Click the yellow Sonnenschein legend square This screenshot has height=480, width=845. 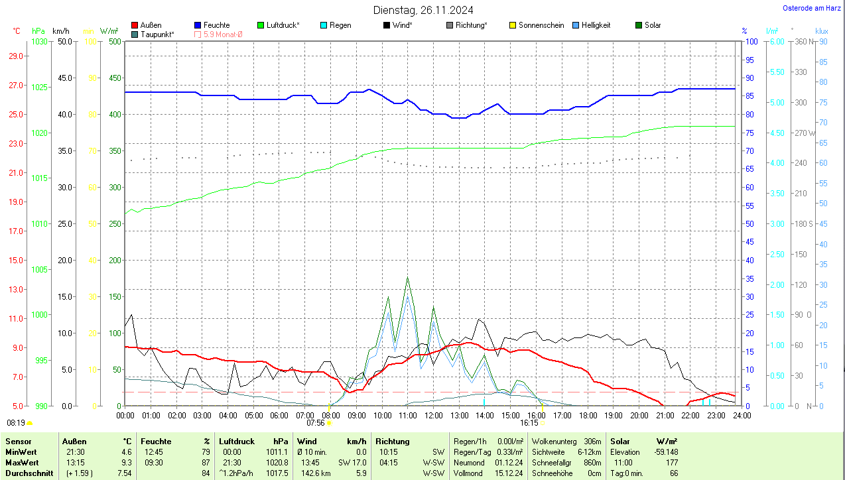[x=513, y=25]
